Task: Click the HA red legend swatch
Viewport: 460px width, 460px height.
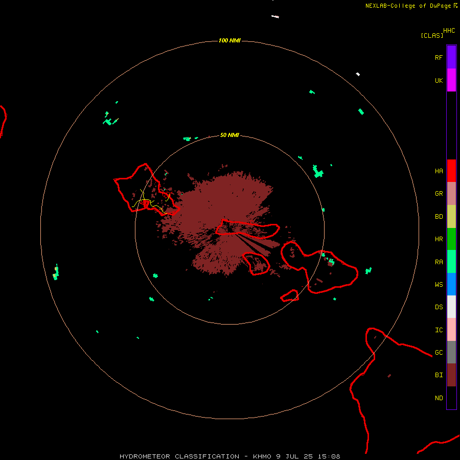Action: click(x=451, y=171)
